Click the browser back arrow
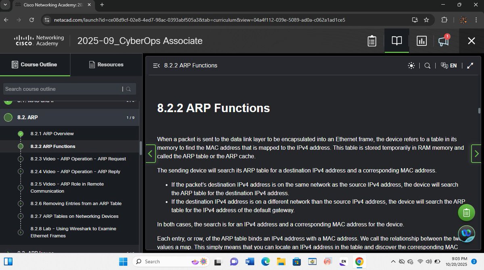 pos(6,20)
